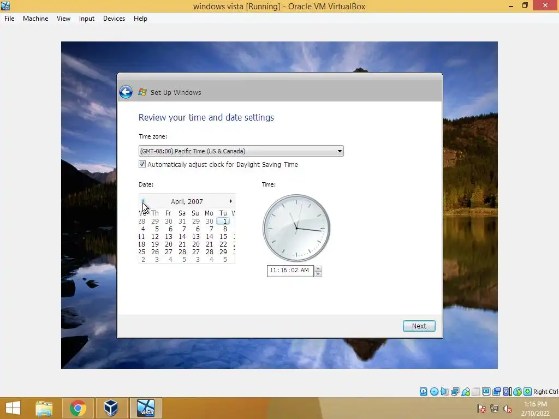This screenshot has width=559, height=419.
Task: Open the USB devices indicator in VirtualBox status bar
Action: (466, 392)
